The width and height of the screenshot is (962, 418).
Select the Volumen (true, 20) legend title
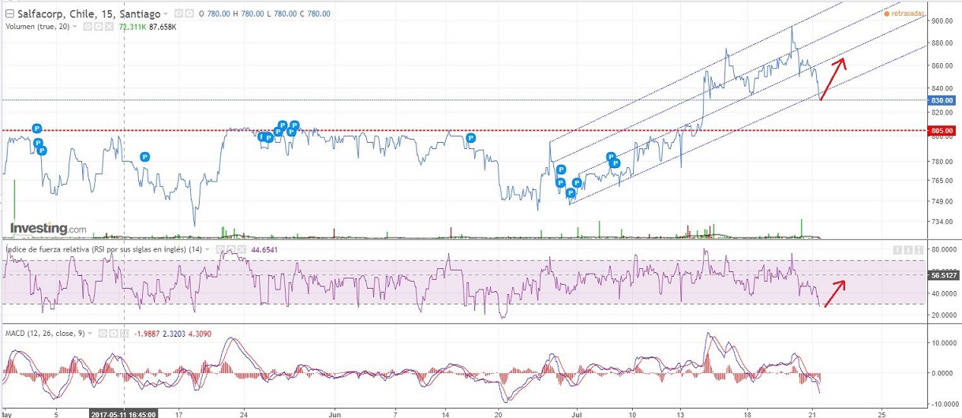[x=37, y=27]
